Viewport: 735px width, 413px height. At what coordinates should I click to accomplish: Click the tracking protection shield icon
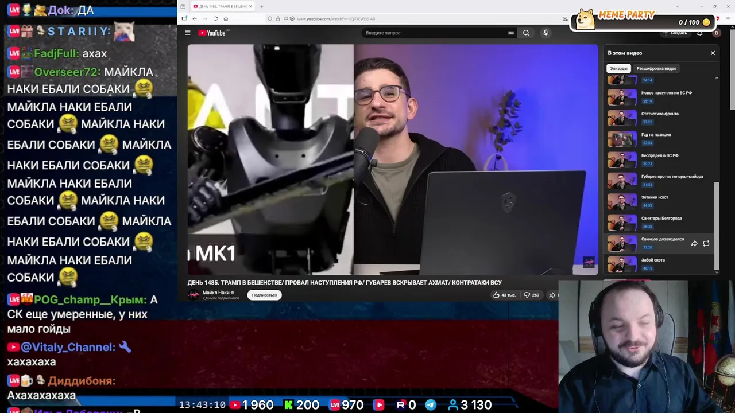270,19
